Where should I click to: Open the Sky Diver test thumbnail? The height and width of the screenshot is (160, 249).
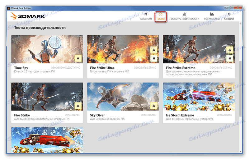[123, 97]
